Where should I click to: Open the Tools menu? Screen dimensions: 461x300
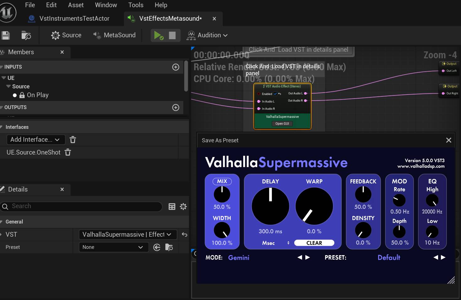coord(136,5)
